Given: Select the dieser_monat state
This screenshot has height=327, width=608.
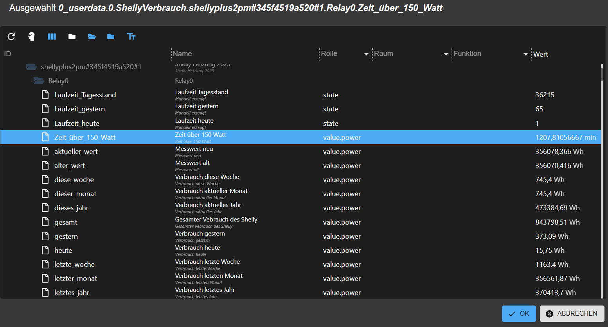Looking at the screenshot, I should pos(300,193).
